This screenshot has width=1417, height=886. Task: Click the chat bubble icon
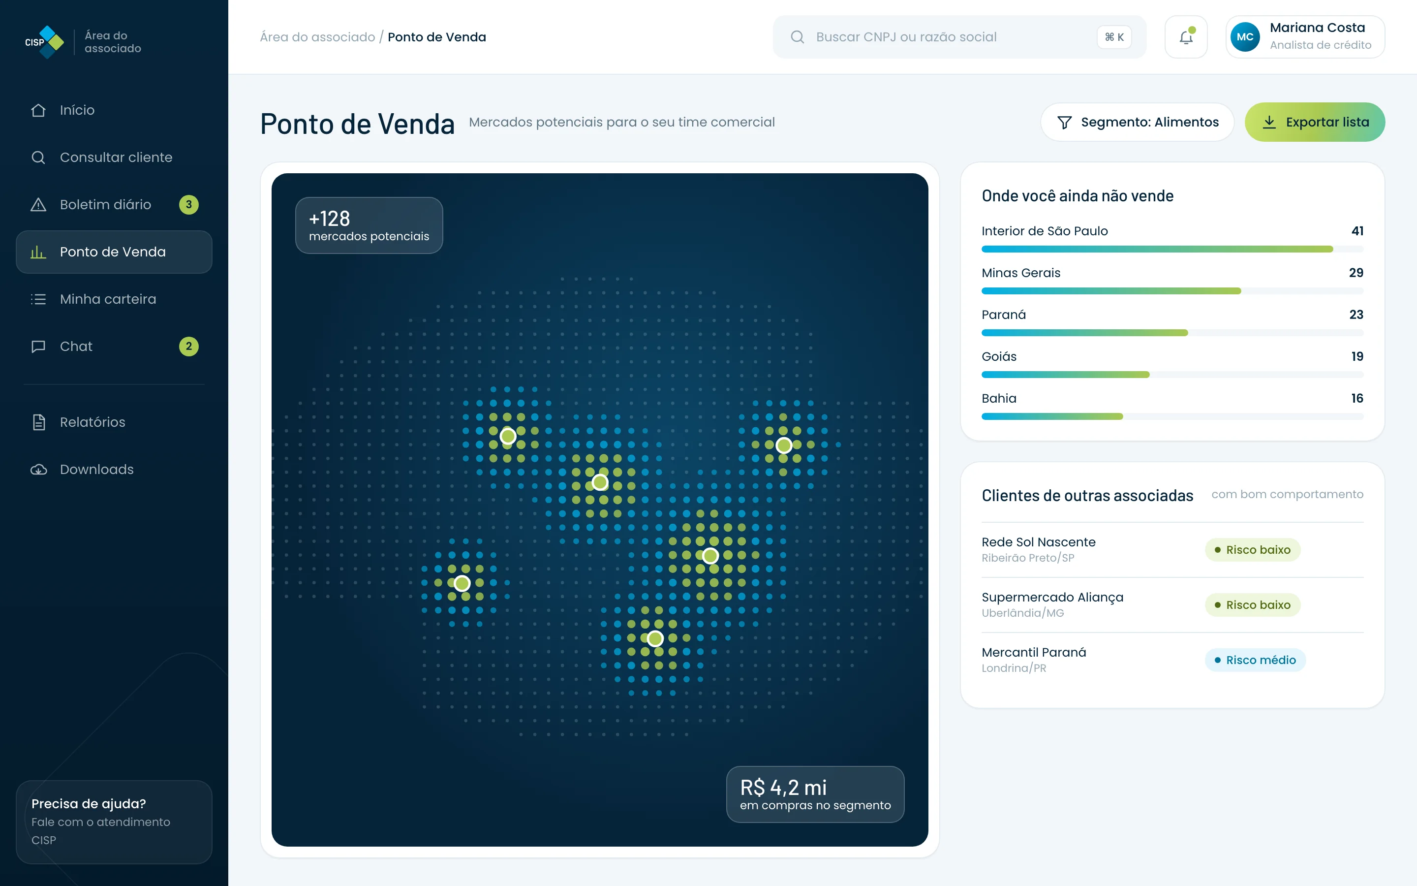tap(38, 347)
